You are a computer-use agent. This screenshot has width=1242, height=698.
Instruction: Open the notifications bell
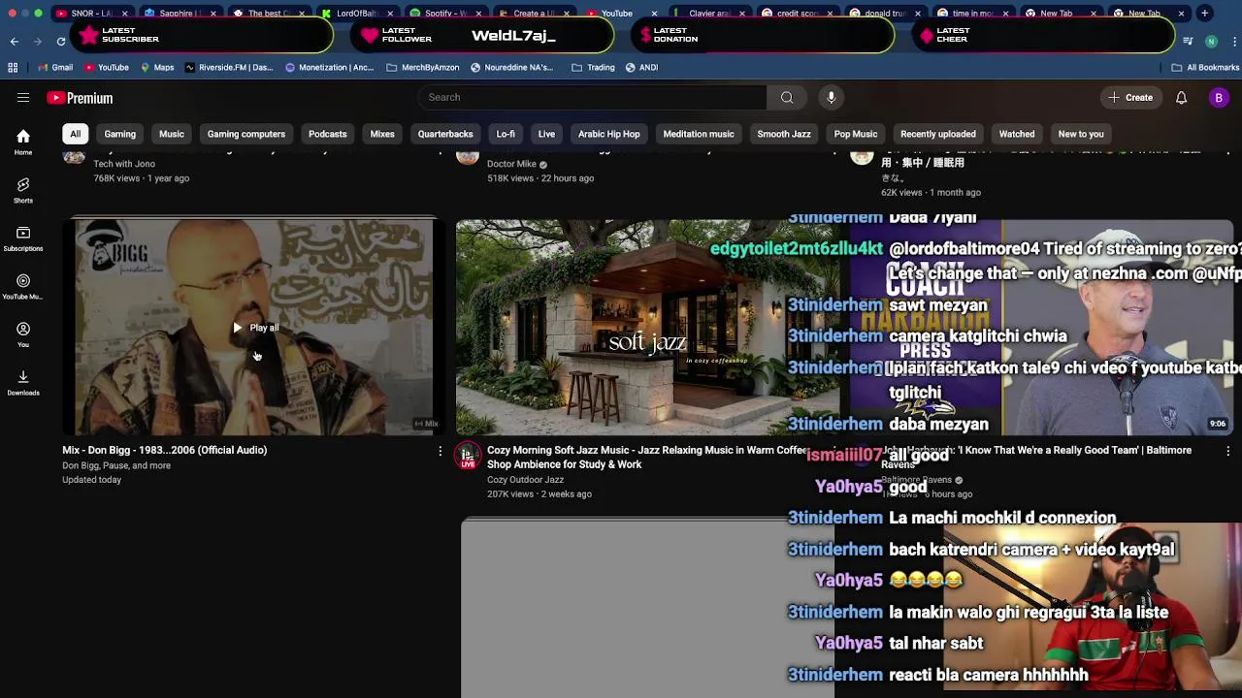tap(1181, 98)
